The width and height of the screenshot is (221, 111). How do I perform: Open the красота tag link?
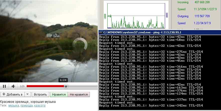40,106
